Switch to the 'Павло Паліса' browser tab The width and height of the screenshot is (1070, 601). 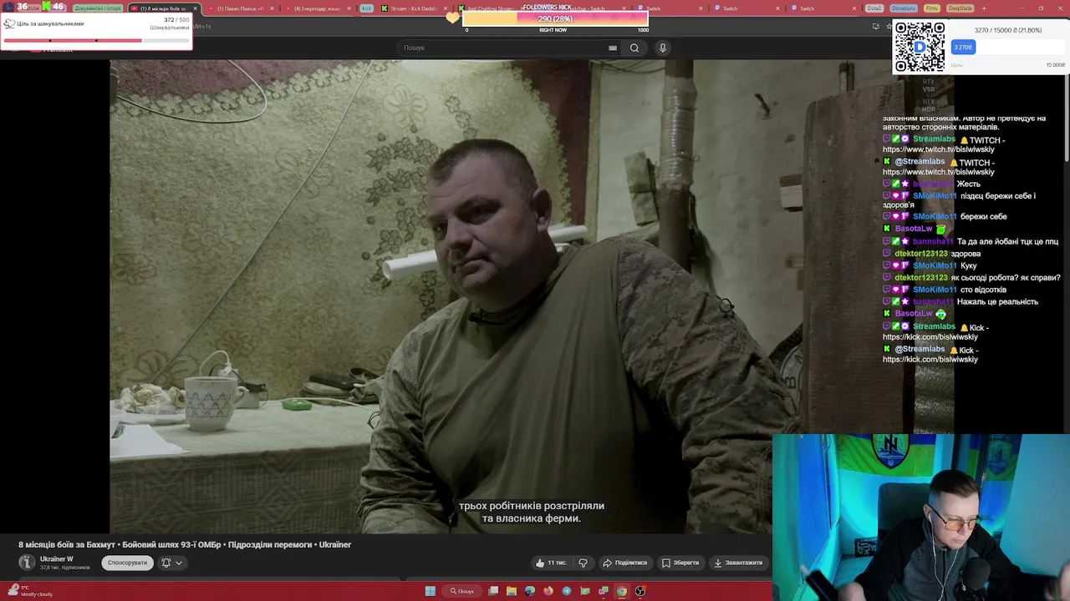(241, 8)
